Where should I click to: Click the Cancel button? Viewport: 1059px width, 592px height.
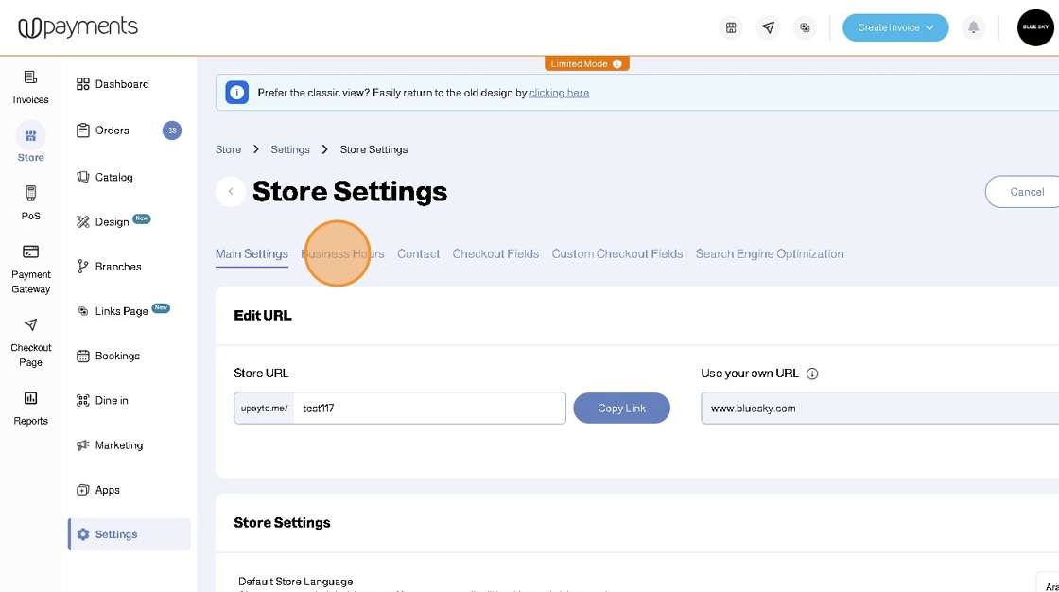tap(1026, 192)
